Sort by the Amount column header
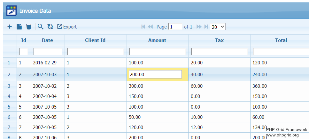The width and height of the screenshot is (309, 139). pos(157,40)
